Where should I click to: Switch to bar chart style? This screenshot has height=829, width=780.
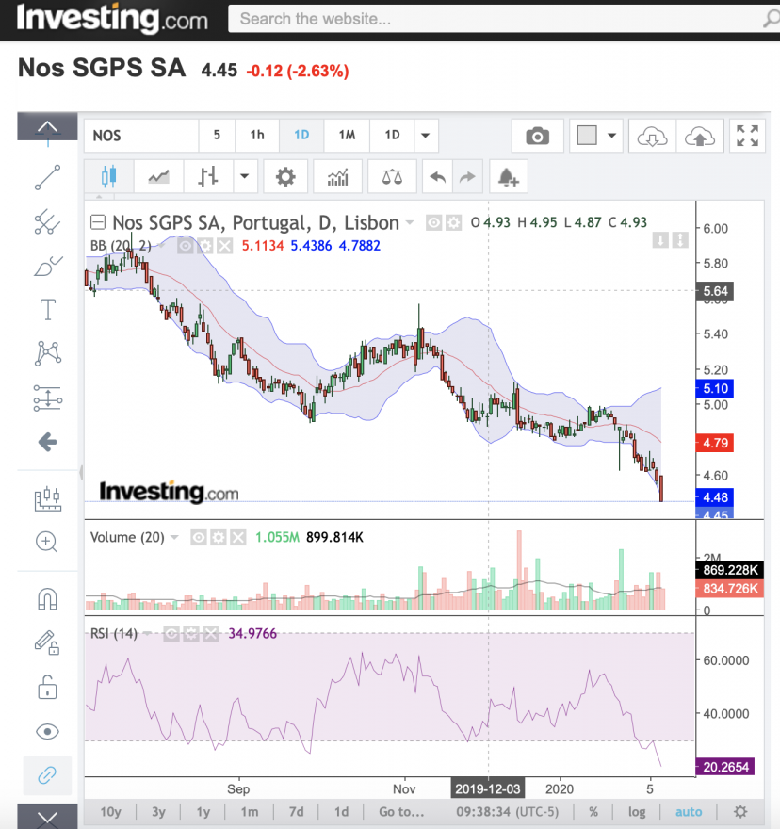(208, 176)
